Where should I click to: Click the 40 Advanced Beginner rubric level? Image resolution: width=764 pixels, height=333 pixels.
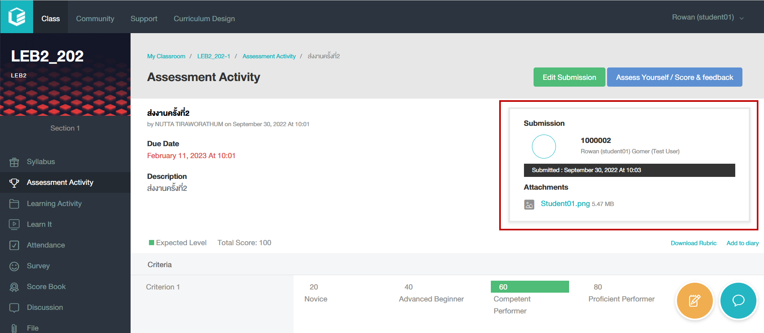431,293
